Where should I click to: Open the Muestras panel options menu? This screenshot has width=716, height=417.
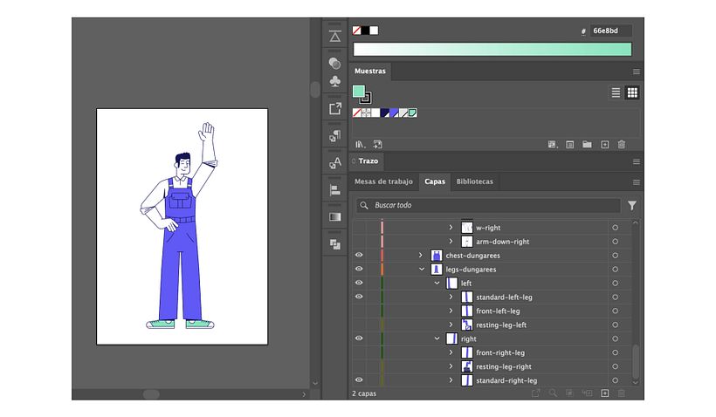[x=636, y=72]
